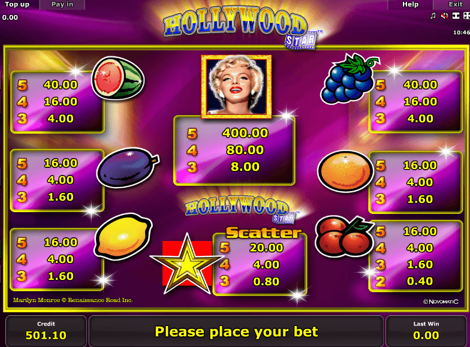Open the Pay in tab
Viewport: 470px width, 347px height.
click(x=62, y=5)
